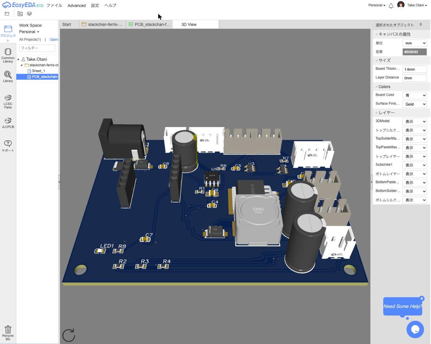Open the Advanced menu
431x344 pixels.
77,6
